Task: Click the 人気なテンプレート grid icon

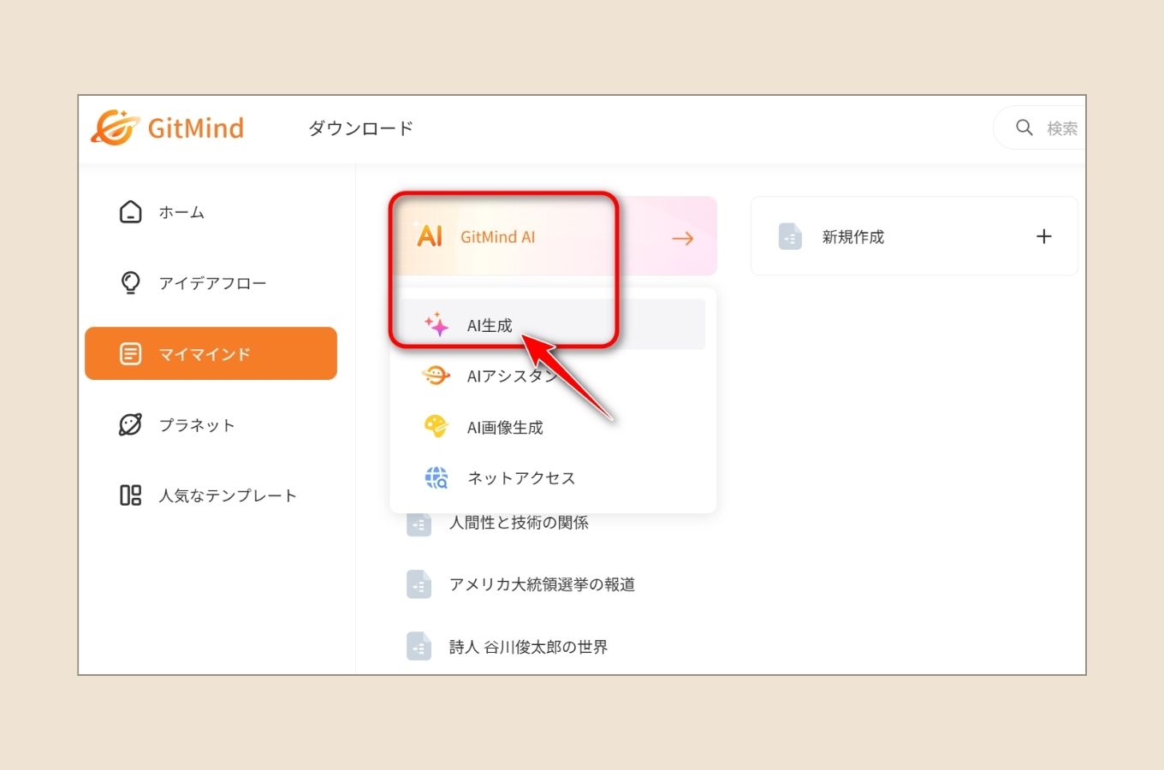Action: click(130, 495)
